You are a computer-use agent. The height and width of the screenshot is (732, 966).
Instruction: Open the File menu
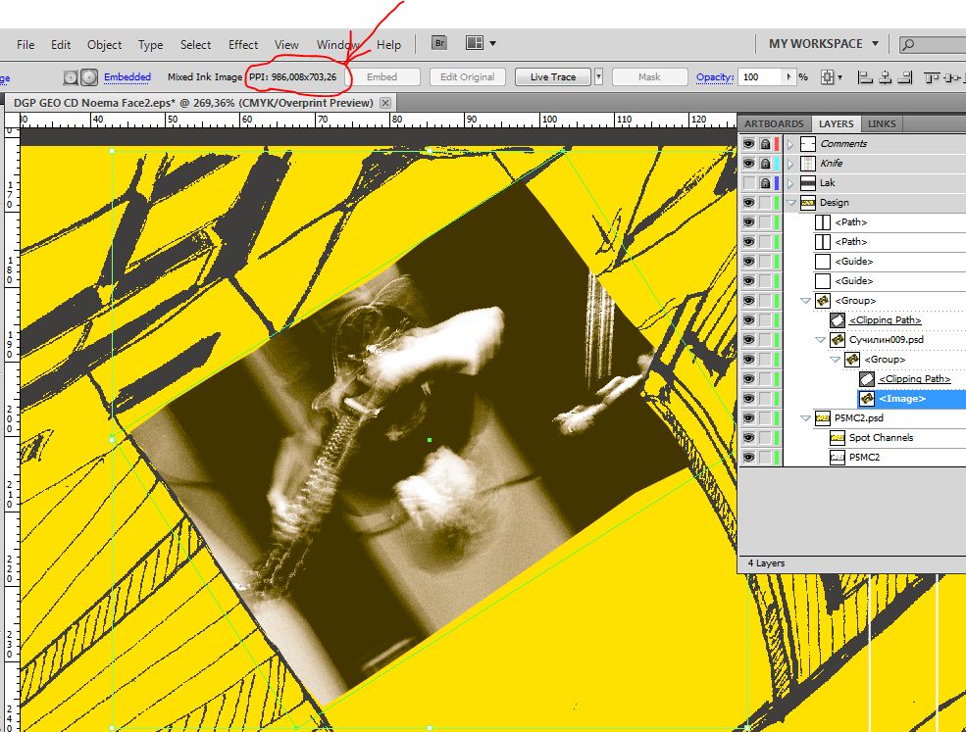point(25,45)
